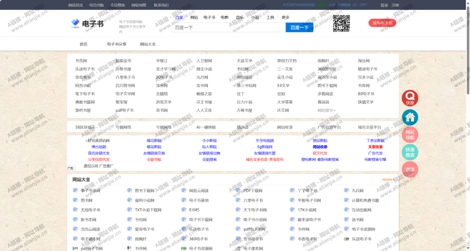Open 全能搜索 in the top bar

(118, 5)
